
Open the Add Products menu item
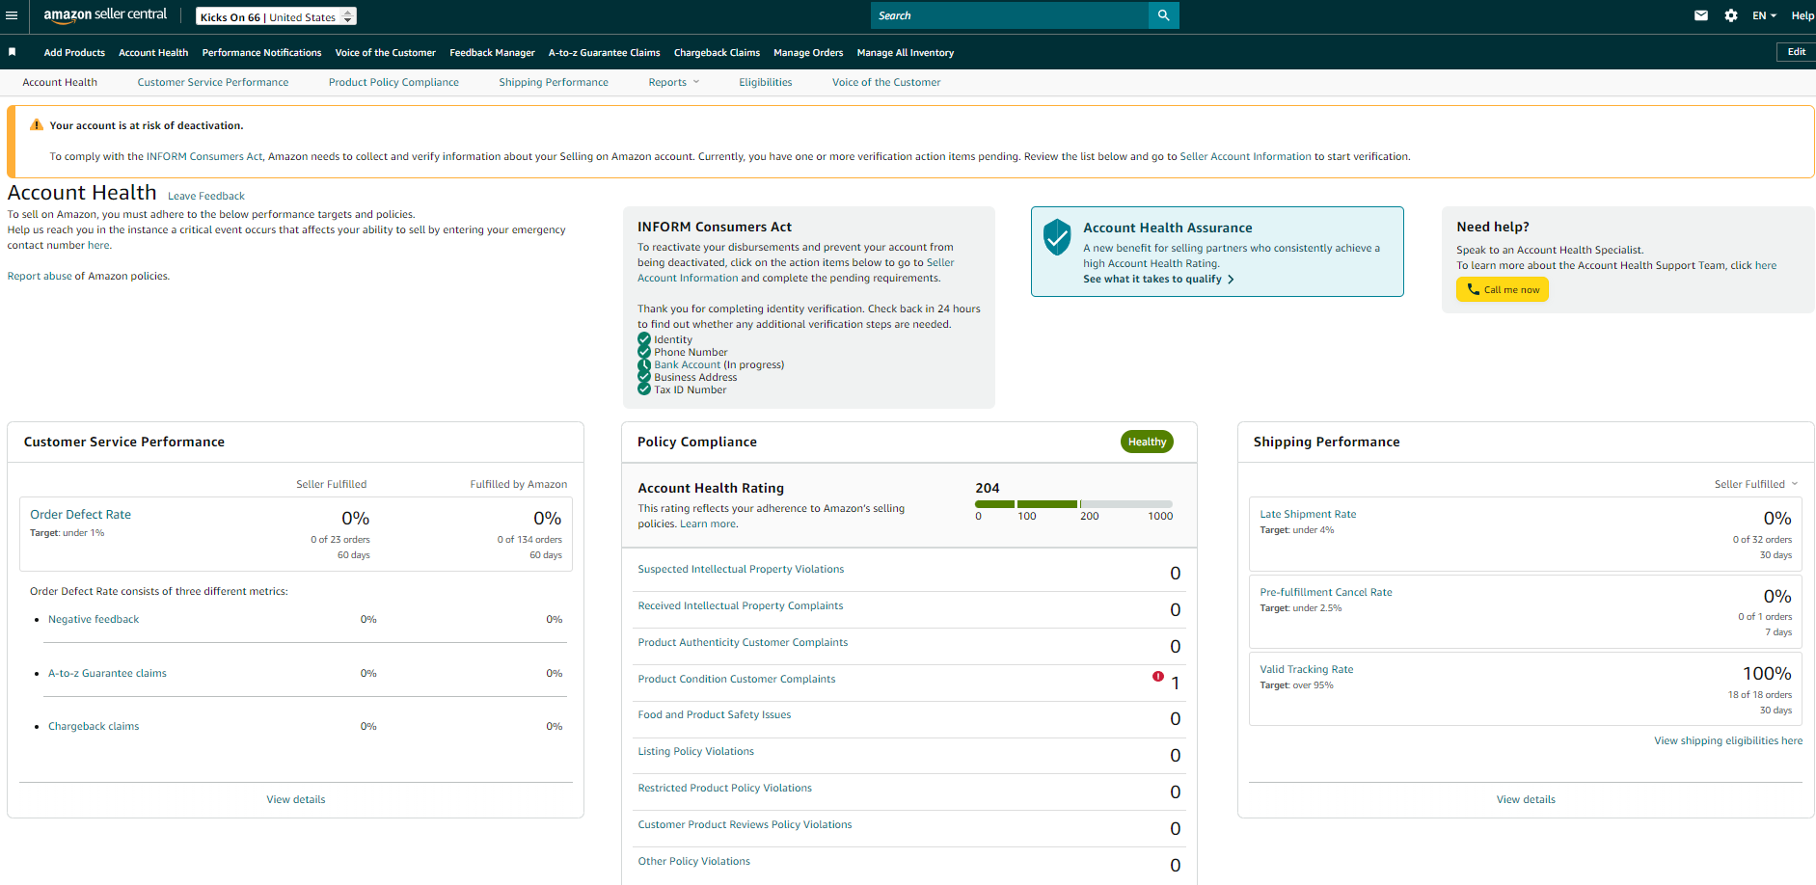(74, 53)
